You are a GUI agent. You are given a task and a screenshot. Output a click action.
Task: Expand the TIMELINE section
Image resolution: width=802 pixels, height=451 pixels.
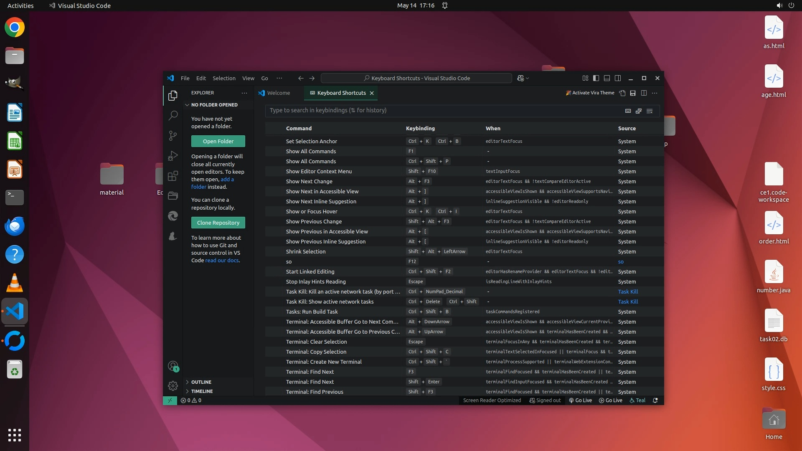tap(202, 391)
